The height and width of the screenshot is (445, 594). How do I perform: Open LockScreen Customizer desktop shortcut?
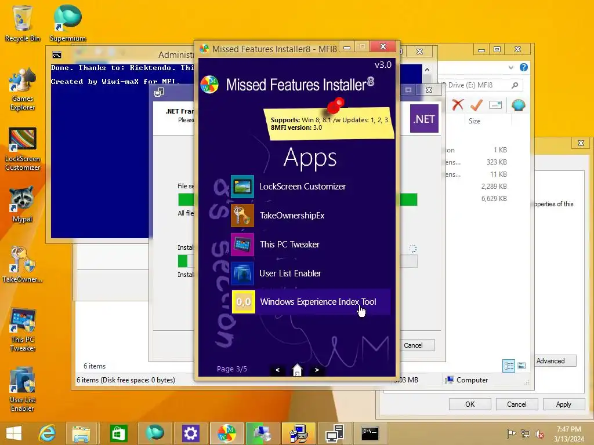[23, 149]
